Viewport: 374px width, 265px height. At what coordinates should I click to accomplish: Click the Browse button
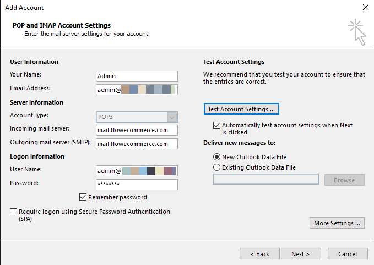pyautogui.click(x=344, y=180)
